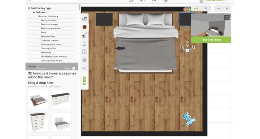Open the Beds category
260x139 pixels.
coord(43,33)
